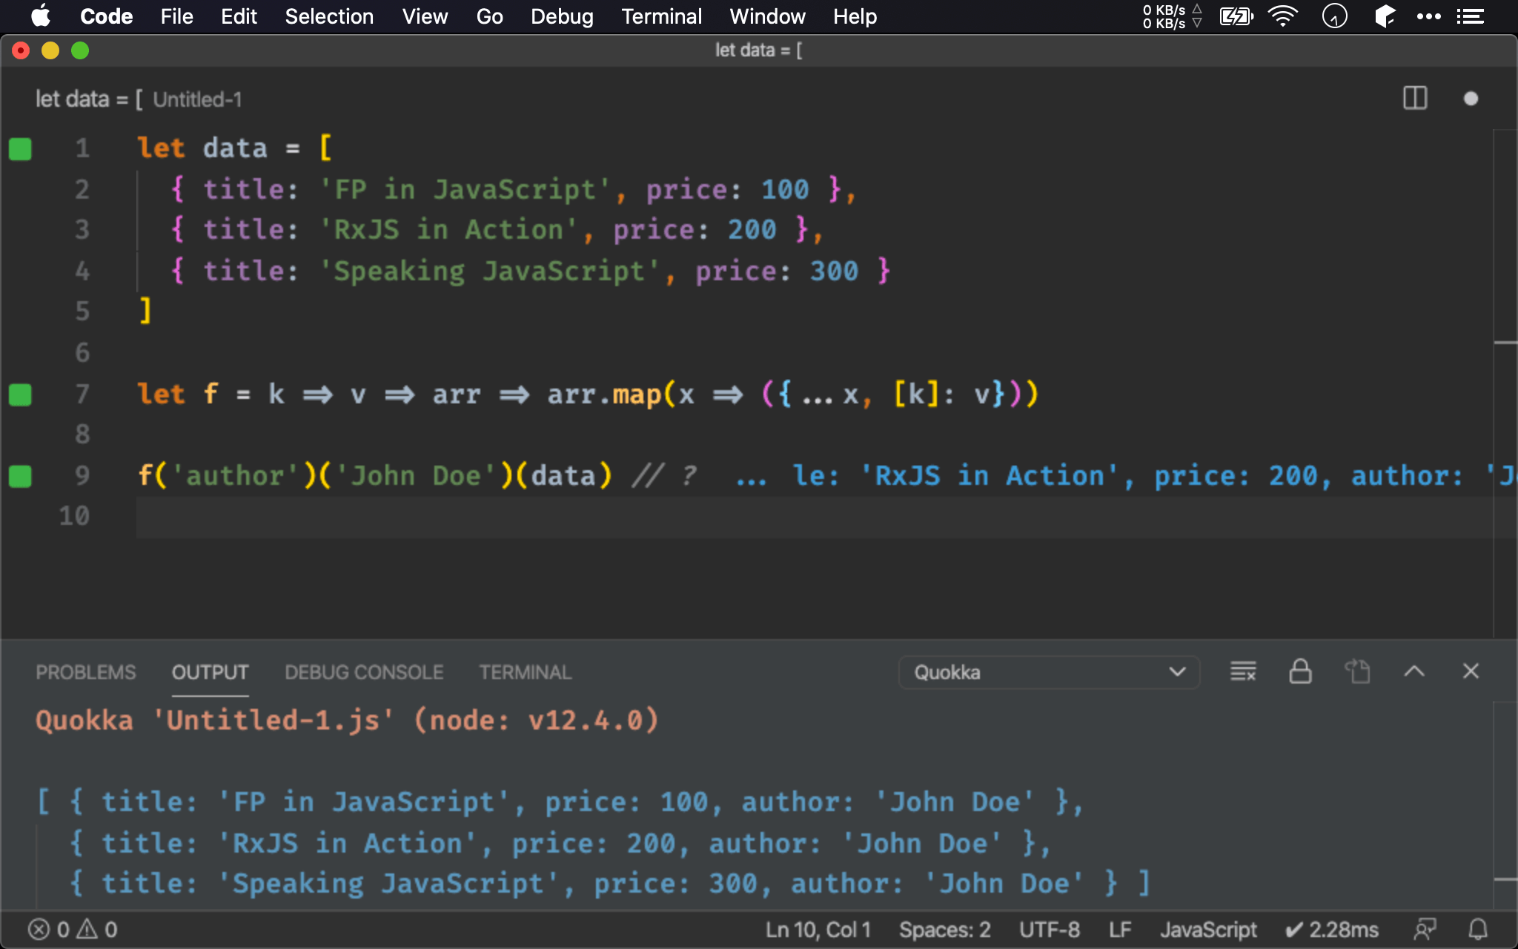
Task: Switch to the TERMINAL panel tab
Action: coord(525,672)
